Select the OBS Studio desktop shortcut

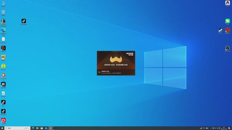[x=228, y=49]
